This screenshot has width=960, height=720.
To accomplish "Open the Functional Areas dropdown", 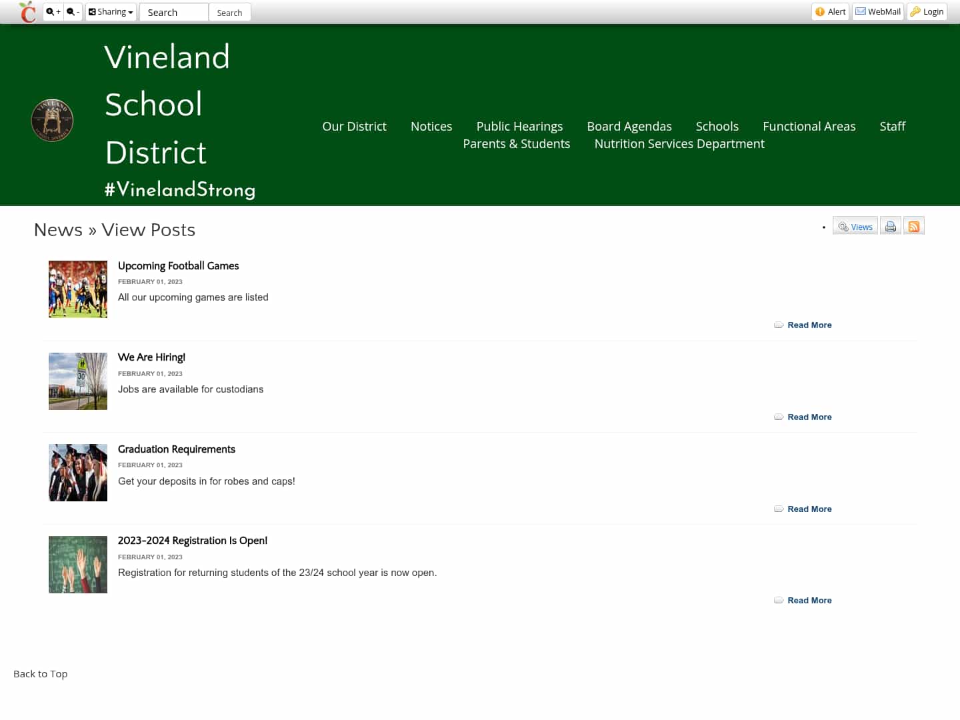I will pos(809,126).
